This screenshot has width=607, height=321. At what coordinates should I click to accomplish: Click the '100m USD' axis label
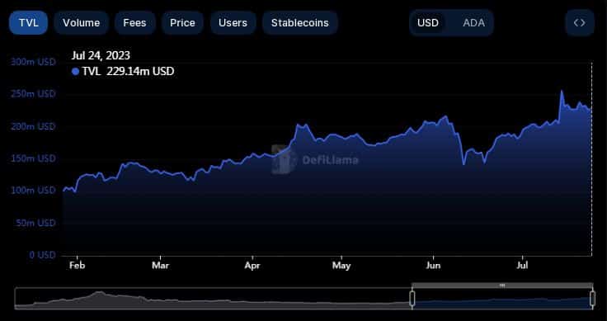click(33, 191)
